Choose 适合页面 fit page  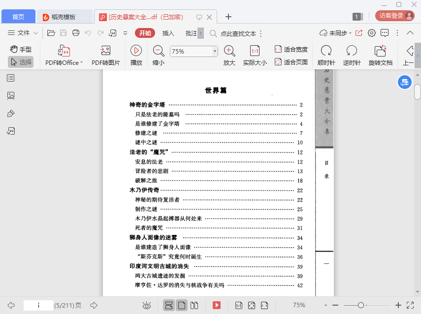291,62
